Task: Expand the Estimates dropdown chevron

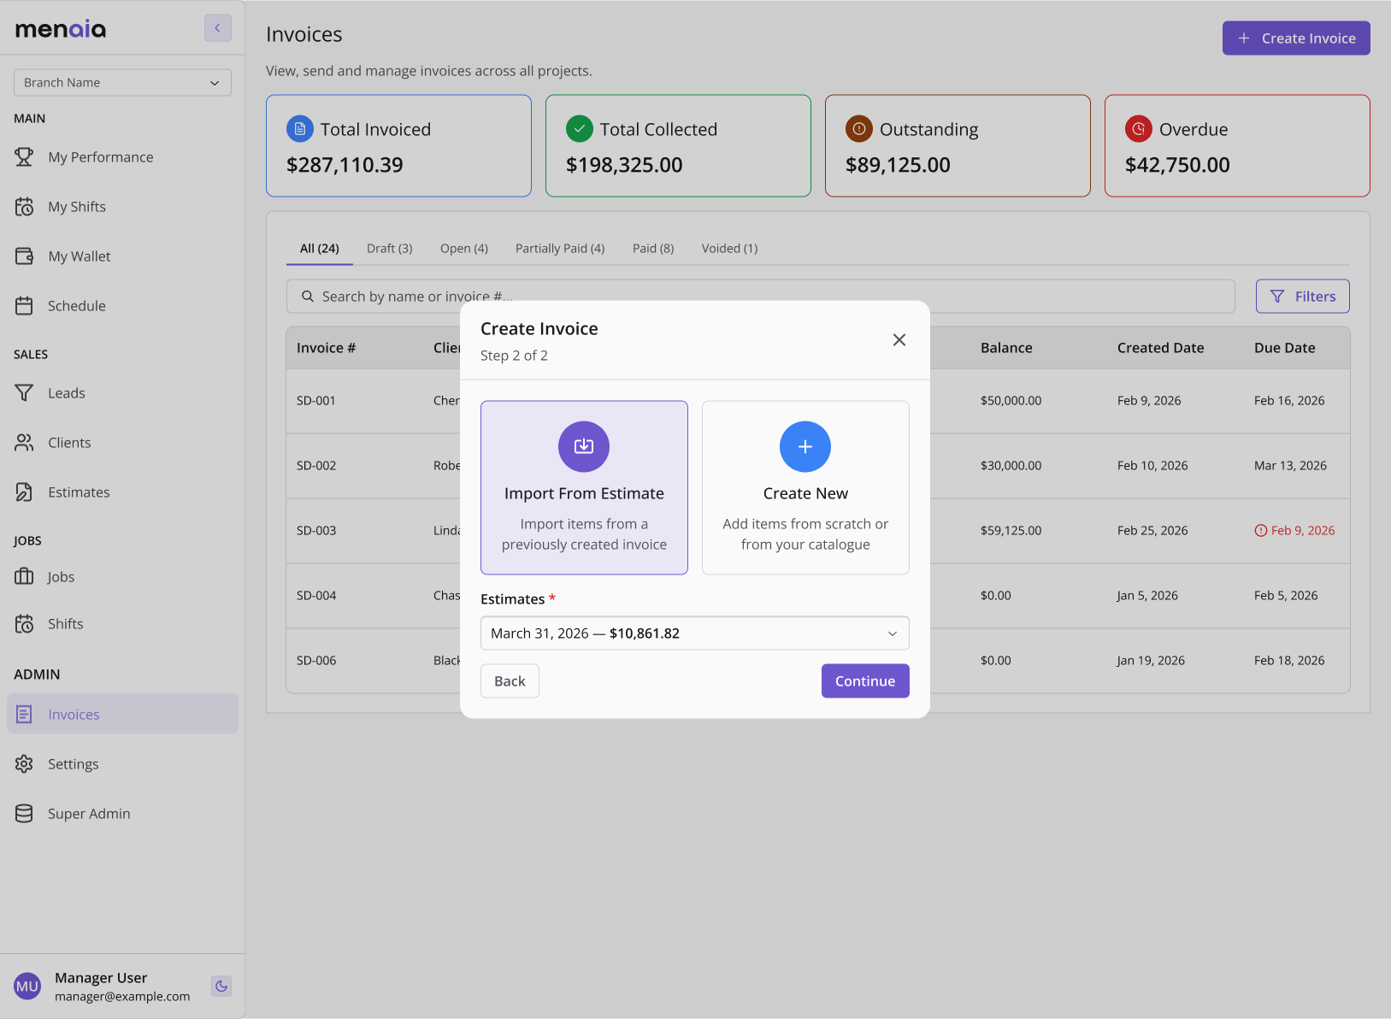Action: point(893,633)
